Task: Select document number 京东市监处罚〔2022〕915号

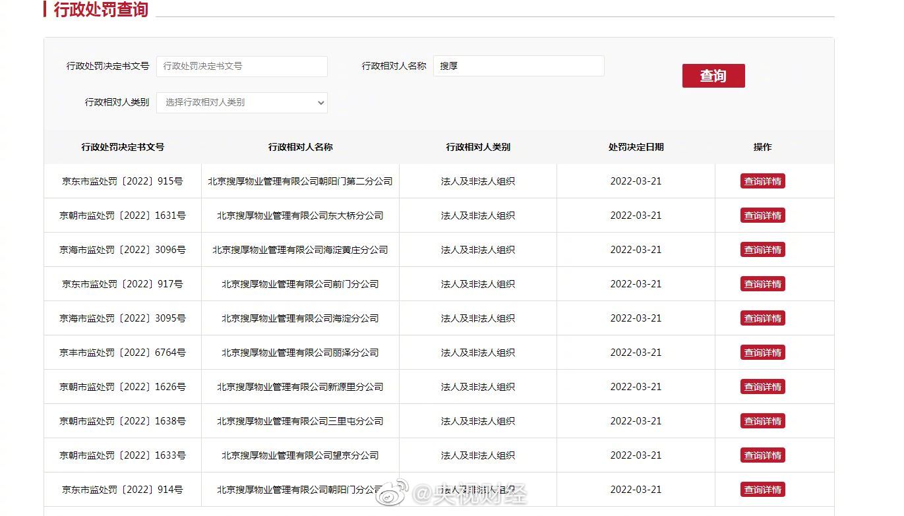Action: point(123,181)
